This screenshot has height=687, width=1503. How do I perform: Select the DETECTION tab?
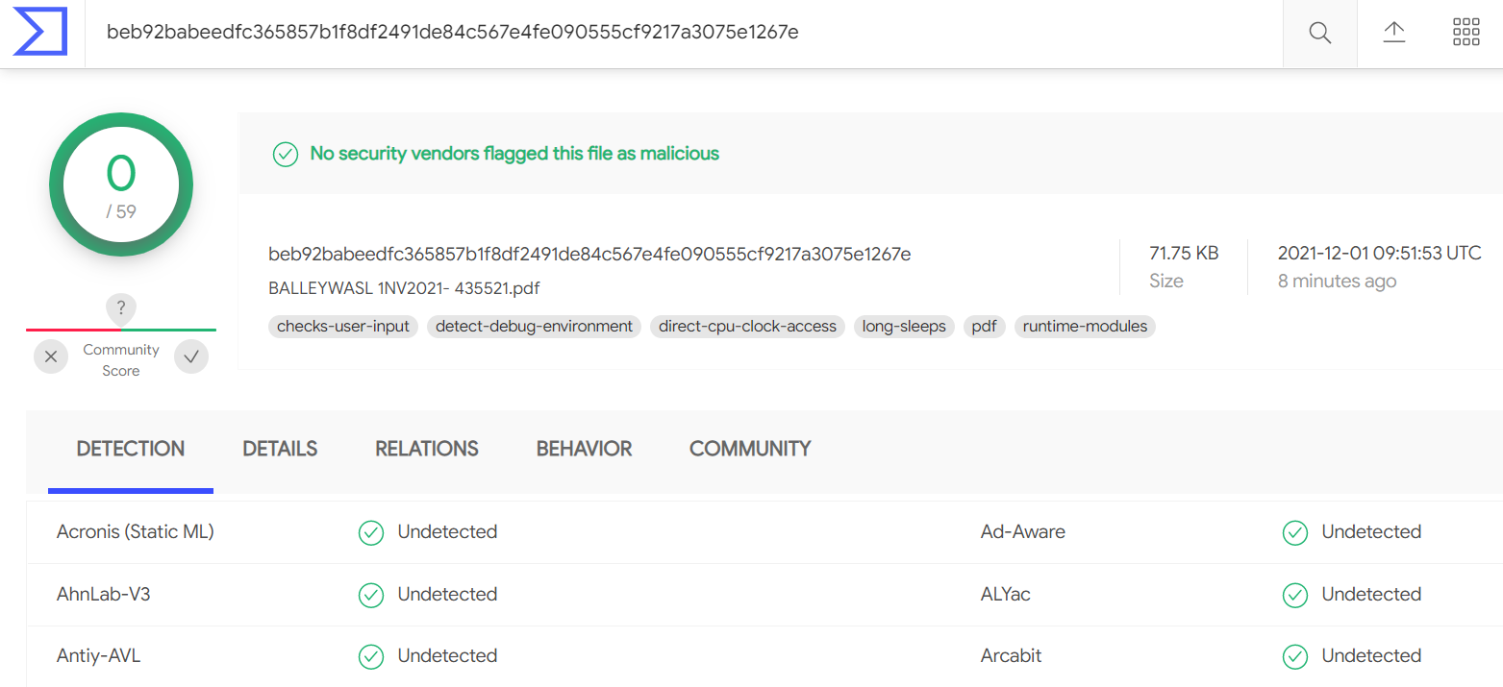[131, 449]
